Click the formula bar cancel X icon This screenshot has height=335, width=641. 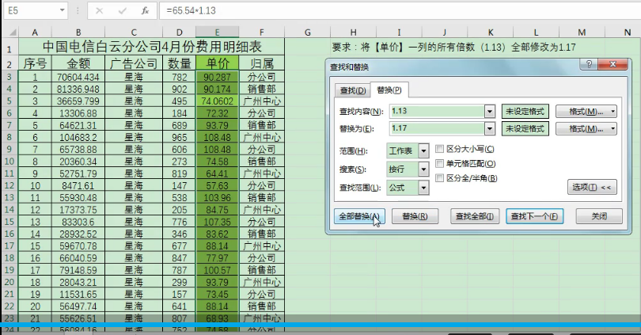point(100,11)
